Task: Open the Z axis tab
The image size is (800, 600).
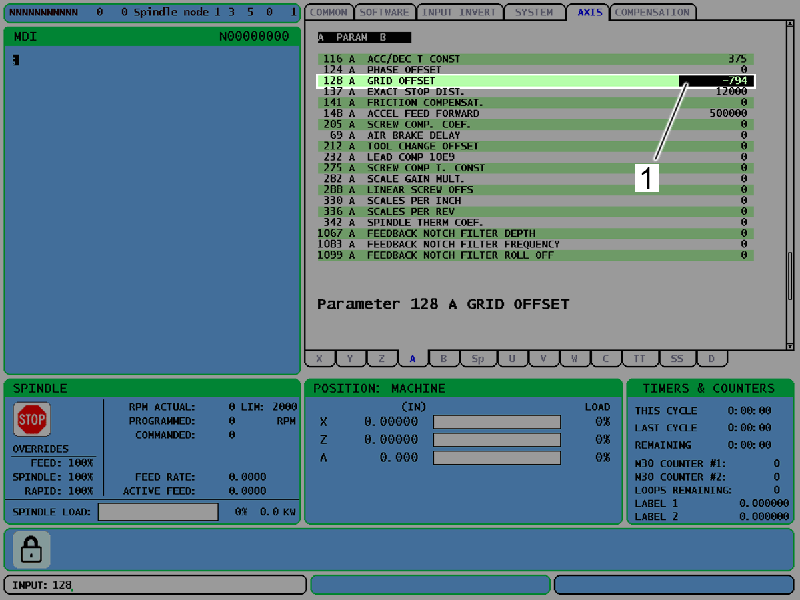Action: [381, 359]
